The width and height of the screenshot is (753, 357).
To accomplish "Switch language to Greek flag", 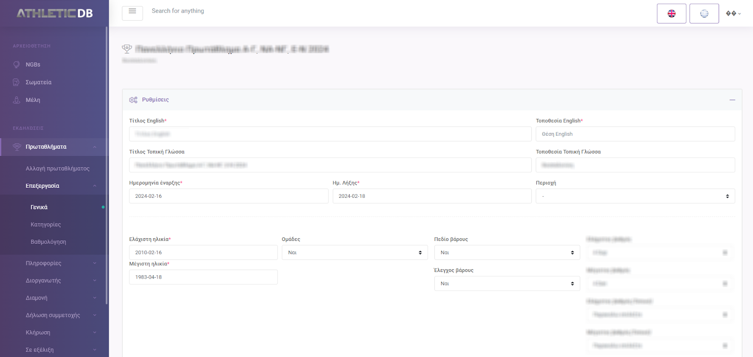I will click(704, 14).
